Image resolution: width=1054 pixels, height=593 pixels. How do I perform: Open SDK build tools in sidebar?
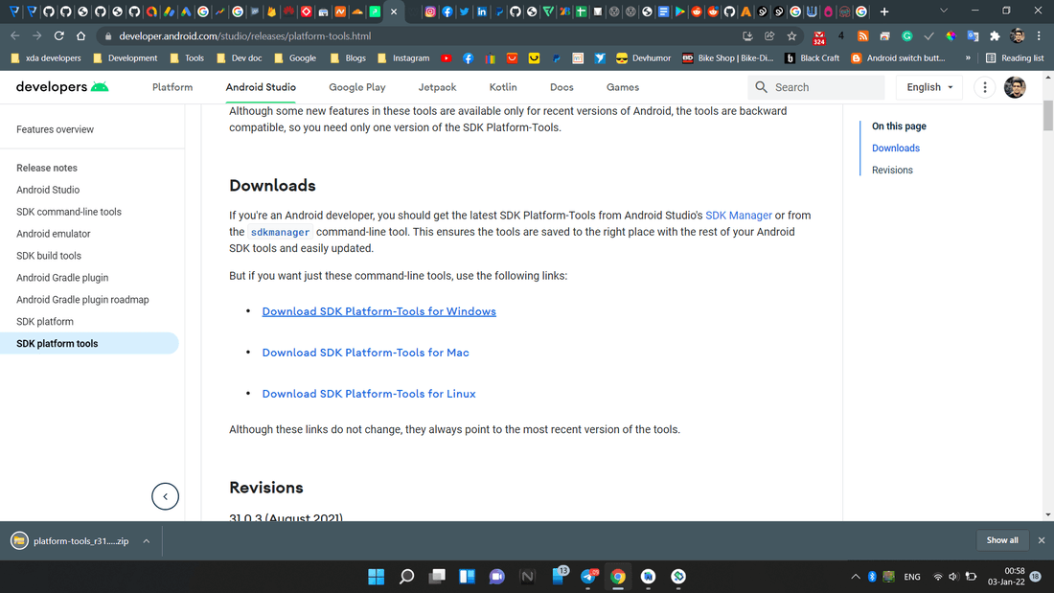click(x=49, y=256)
